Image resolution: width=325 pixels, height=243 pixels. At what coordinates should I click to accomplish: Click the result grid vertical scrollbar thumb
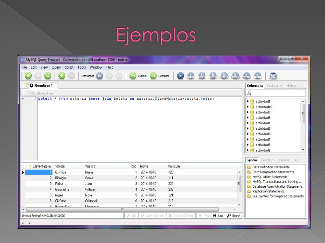(x=239, y=184)
